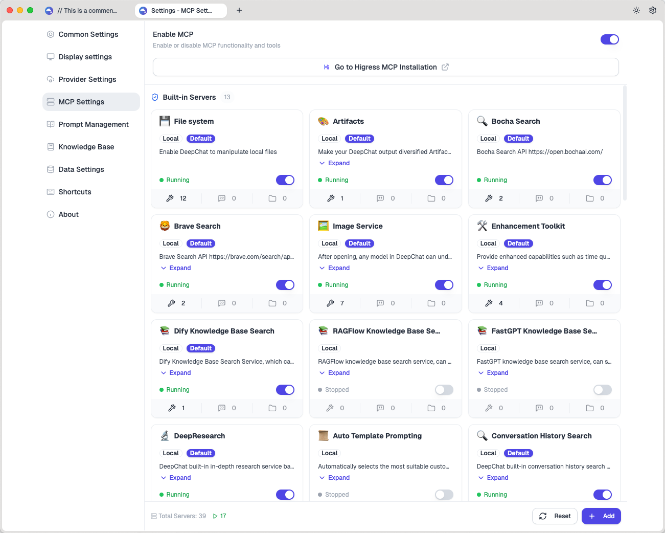The height and width of the screenshot is (533, 665).
Task: Click the Reset button
Action: (x=555, y=516)
